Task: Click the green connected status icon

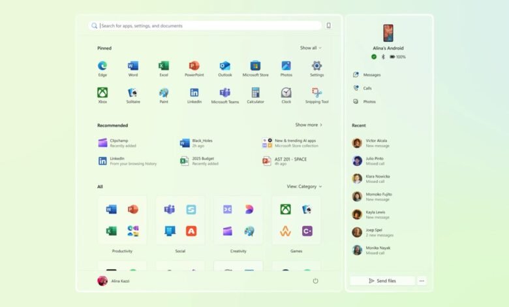Action: [x=374, y=57]
